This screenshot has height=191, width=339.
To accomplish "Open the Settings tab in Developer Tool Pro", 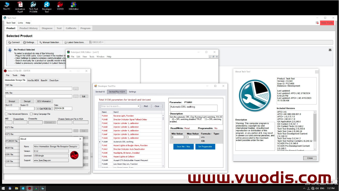I will point(133,92).
